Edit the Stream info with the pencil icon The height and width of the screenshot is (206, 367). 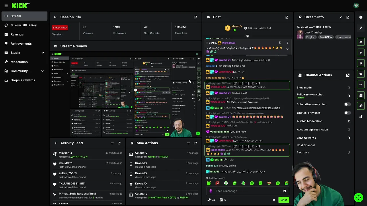point(341,17)
